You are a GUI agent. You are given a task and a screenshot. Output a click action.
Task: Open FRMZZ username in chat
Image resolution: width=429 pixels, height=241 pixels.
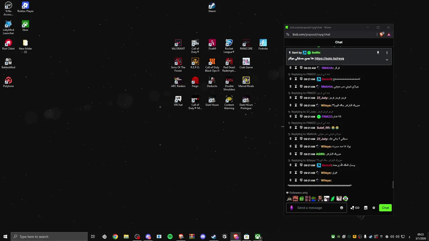(x=327, y=116)
